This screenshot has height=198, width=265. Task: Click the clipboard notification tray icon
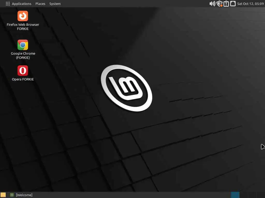pos(226,4)
